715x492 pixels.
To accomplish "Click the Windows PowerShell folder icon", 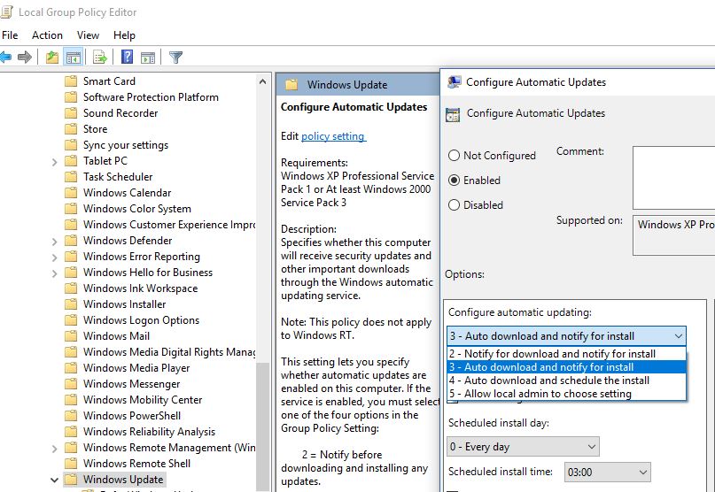I will [71, 416].
